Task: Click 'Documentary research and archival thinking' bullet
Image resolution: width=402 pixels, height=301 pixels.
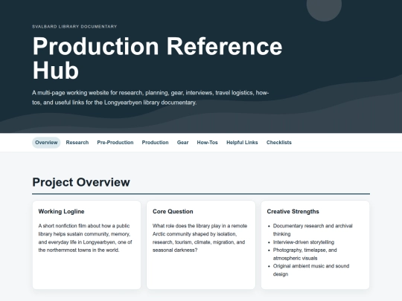Action: (x=313, y=230)
